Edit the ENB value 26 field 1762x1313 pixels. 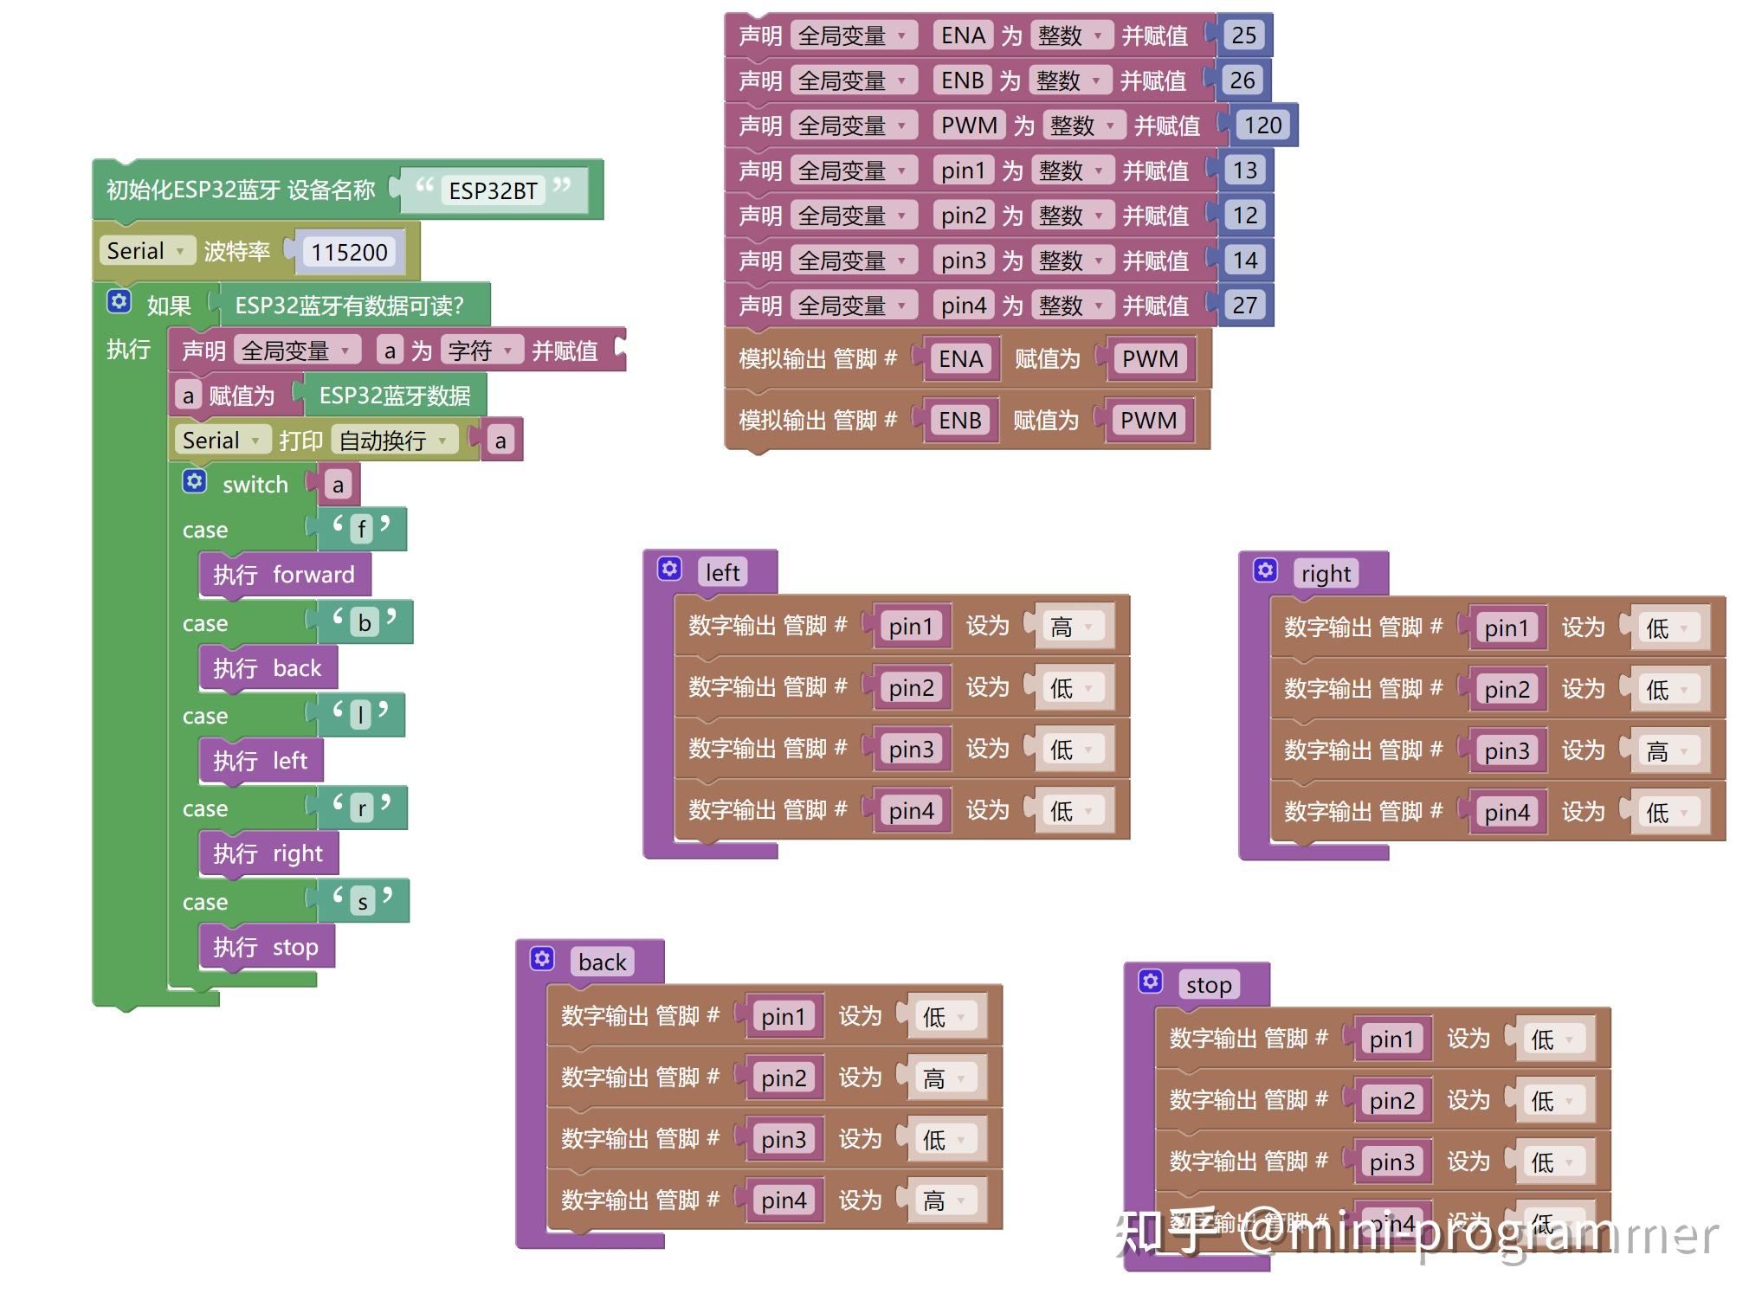1242,80
